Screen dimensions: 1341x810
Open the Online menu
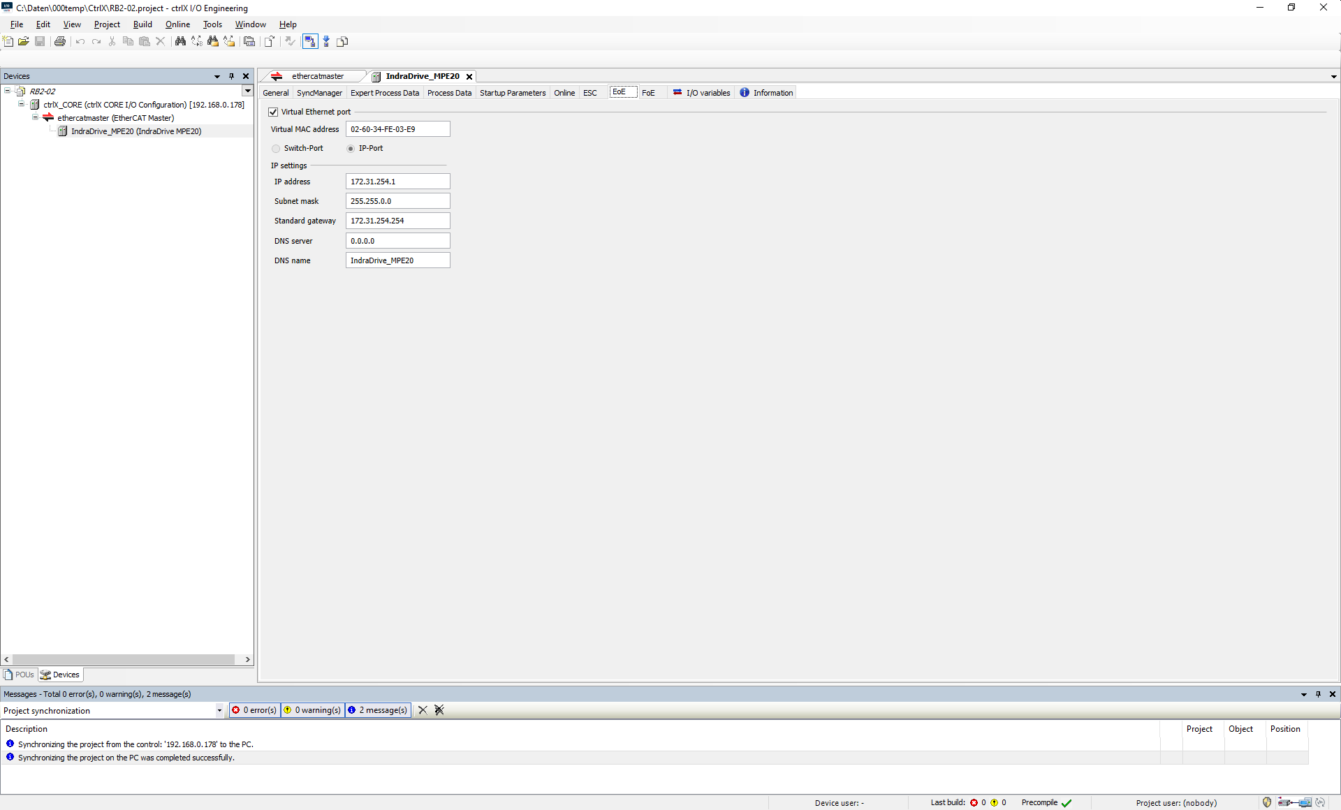[x=177, y=24]
